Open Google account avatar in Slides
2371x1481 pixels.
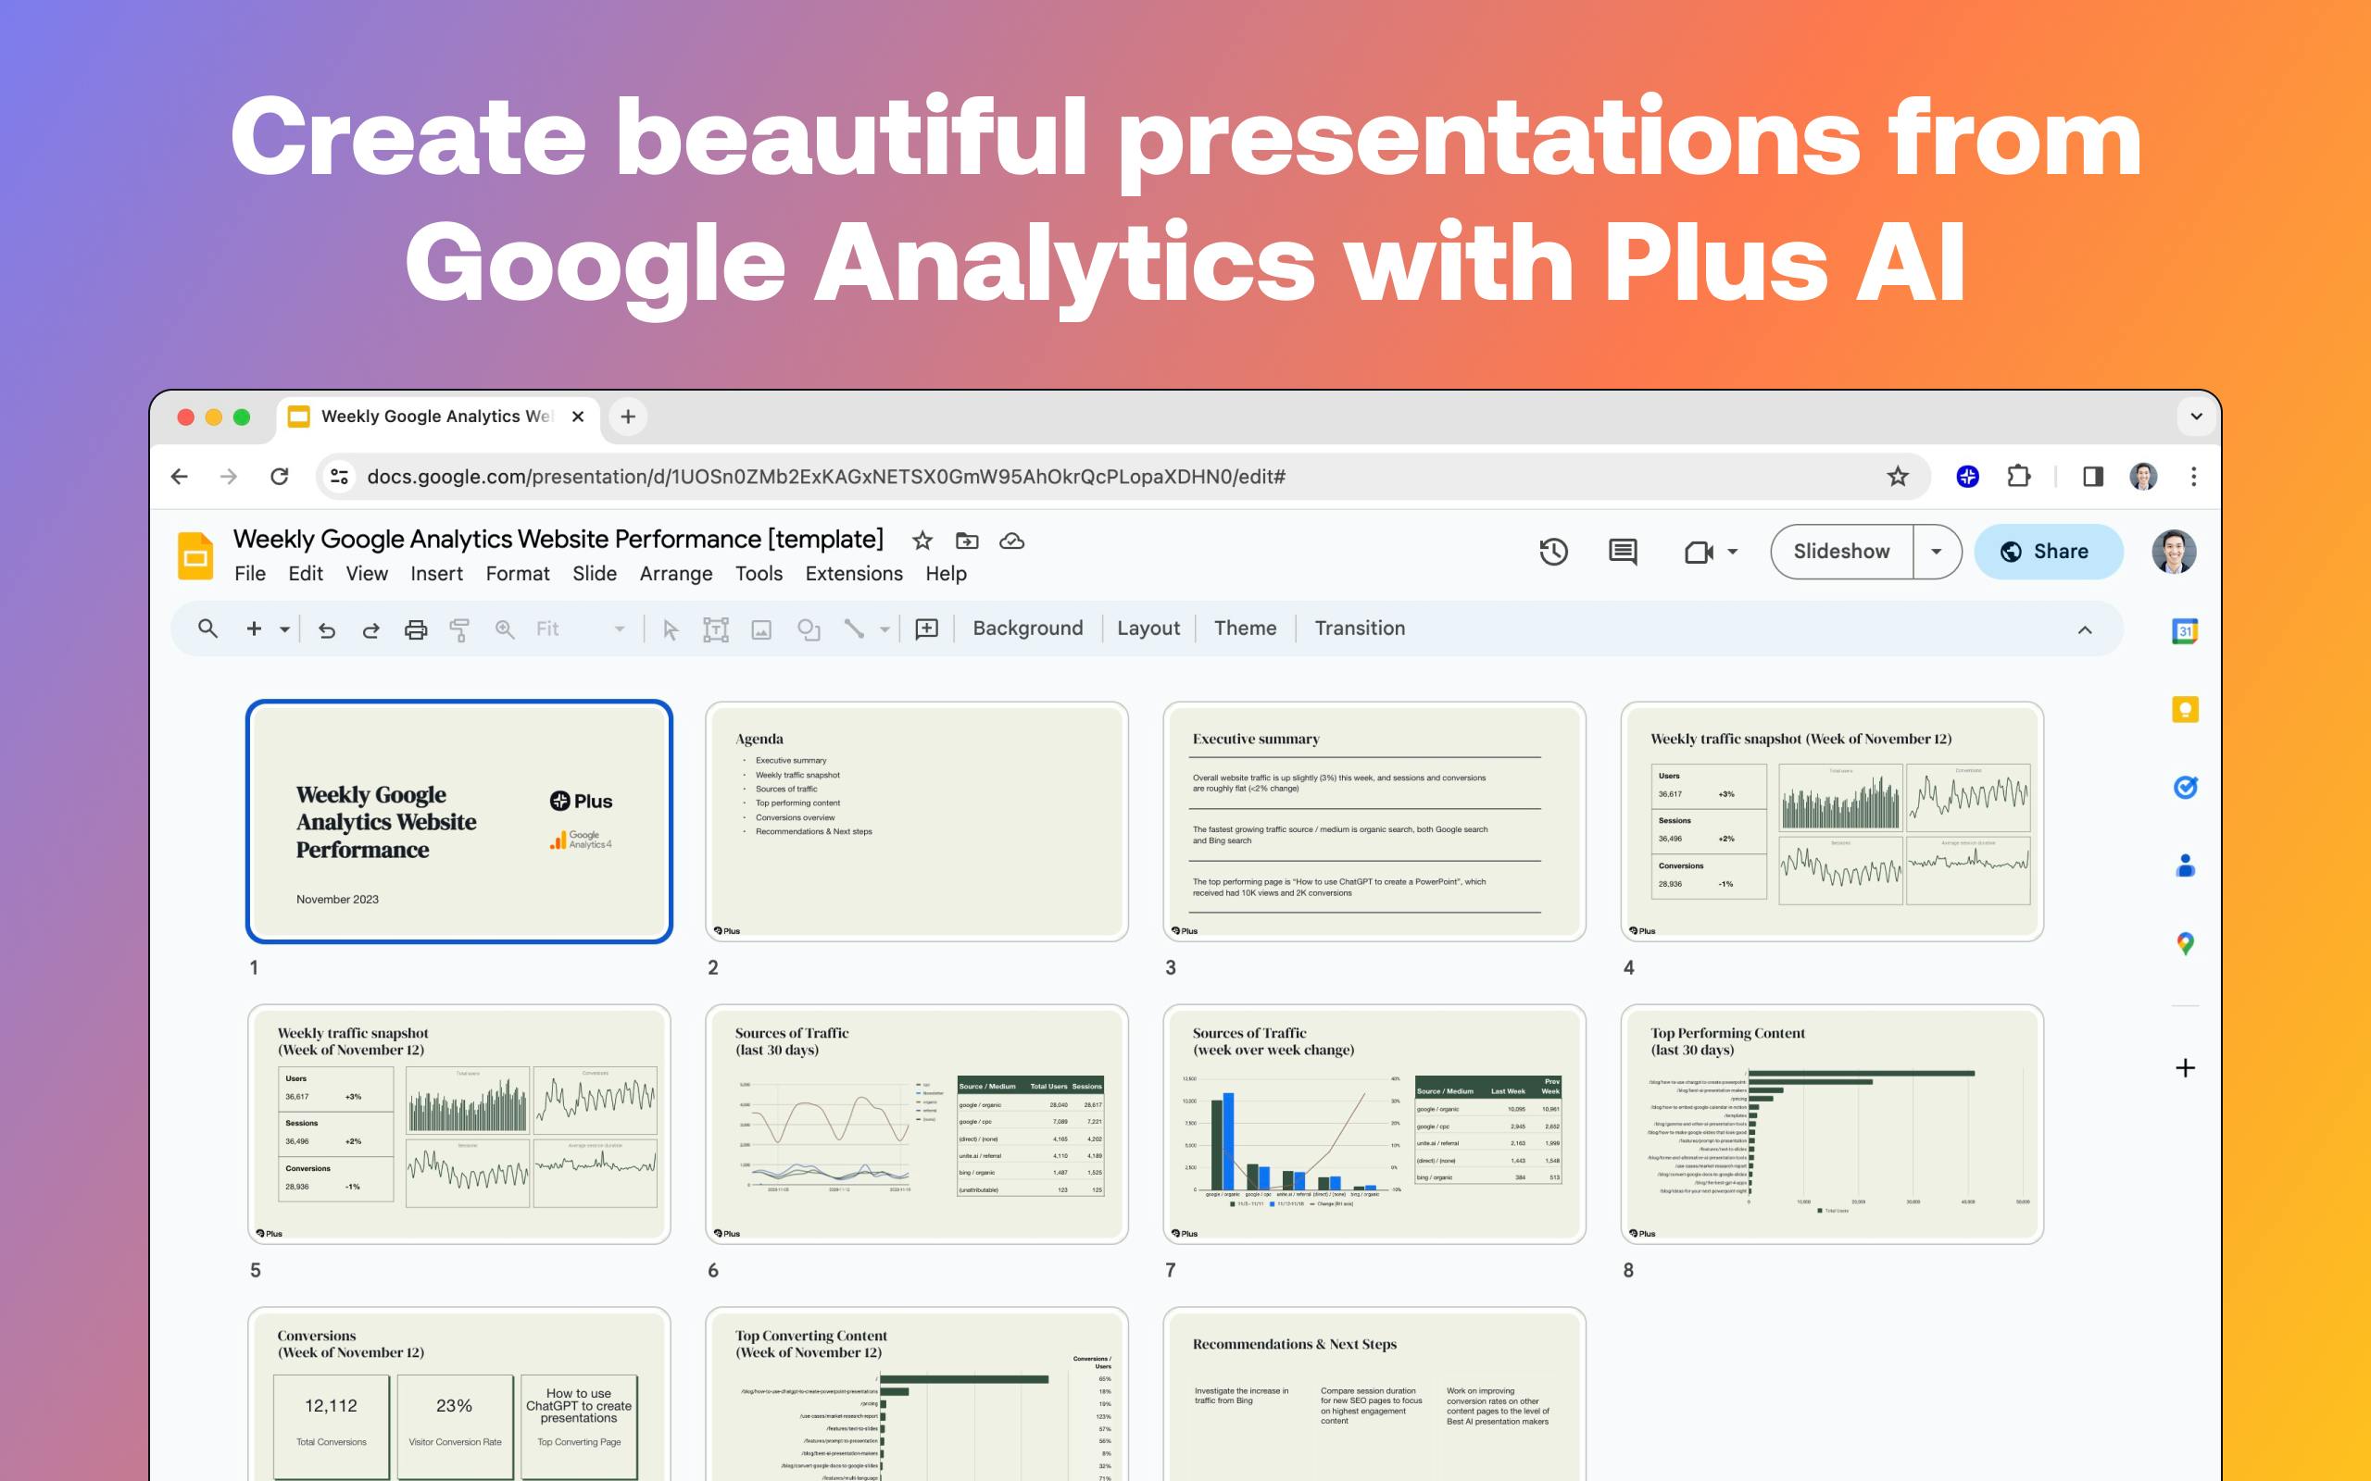click(x=2173, y=552)
